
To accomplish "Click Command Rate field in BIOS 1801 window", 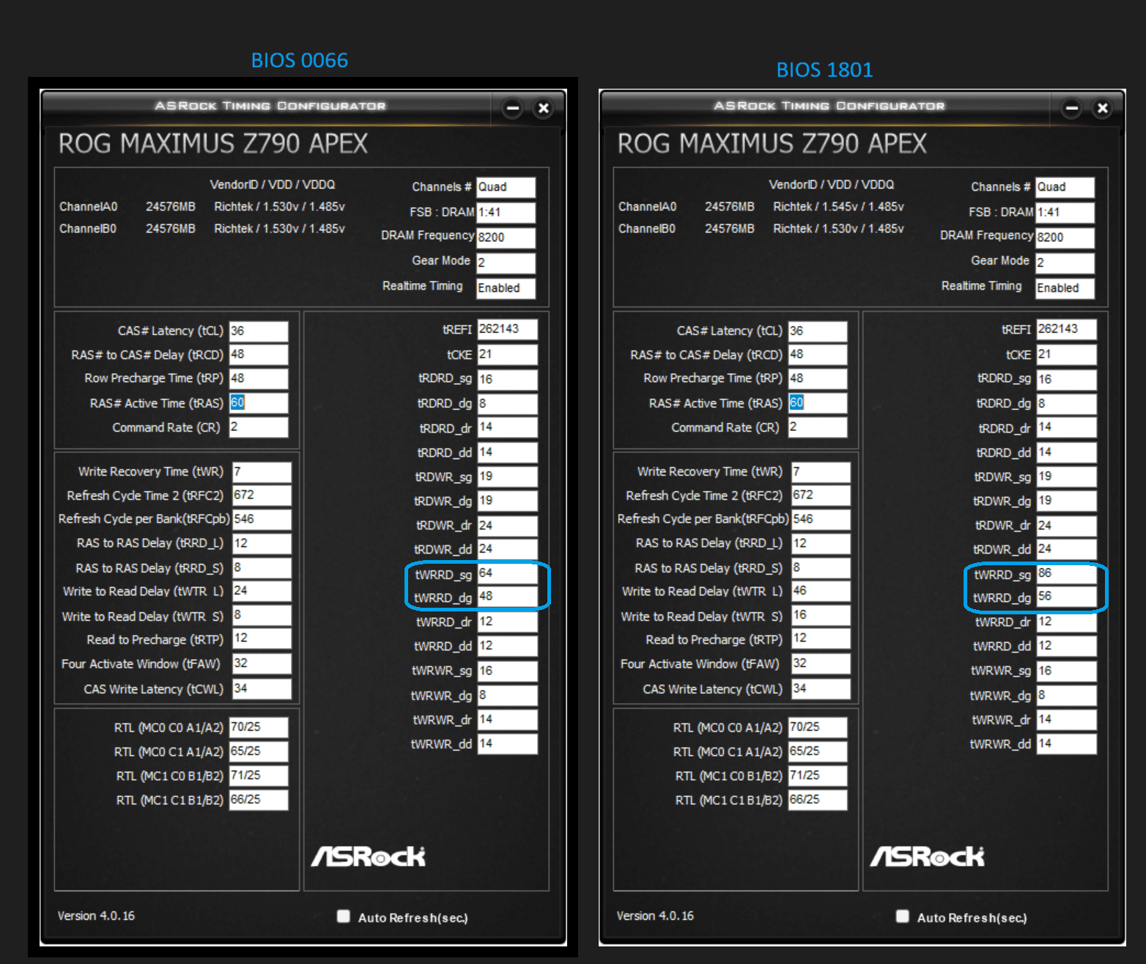I will pos(818,427).
